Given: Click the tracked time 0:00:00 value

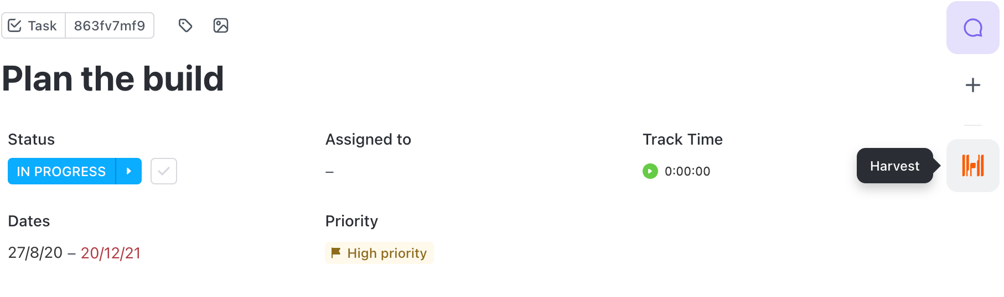Looking at the screenshot, I should pyautogui.click(x=687, y=171).
